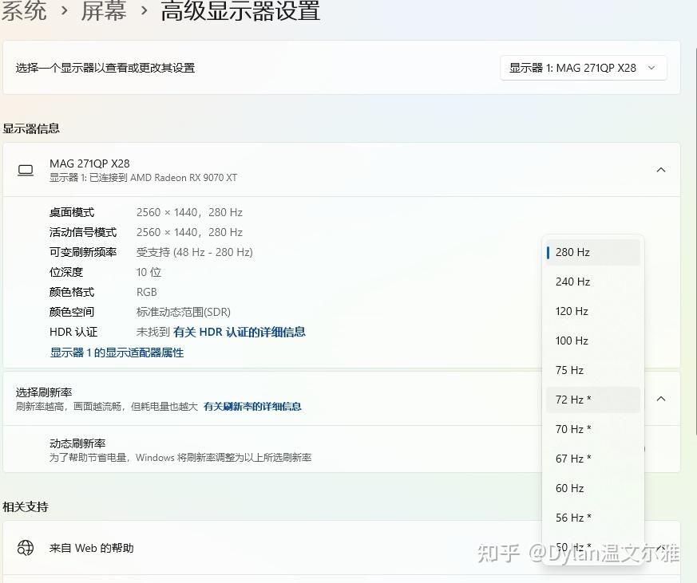Click the 标准动态范围(SDR) value
This screenshot has height=583, width=697.
coord(183,312)
